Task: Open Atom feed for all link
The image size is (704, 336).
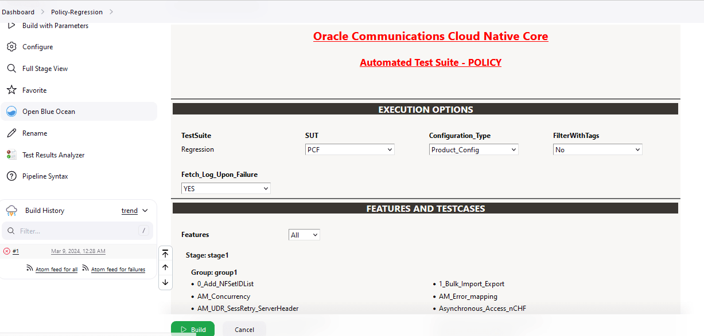Action: click(x=56, y=270)
